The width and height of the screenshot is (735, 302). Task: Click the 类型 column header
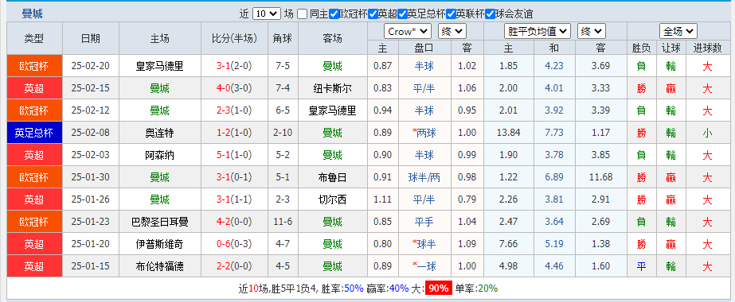point(34,38)
